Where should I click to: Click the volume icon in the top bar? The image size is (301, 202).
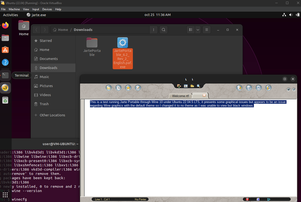tap(291, 15)
